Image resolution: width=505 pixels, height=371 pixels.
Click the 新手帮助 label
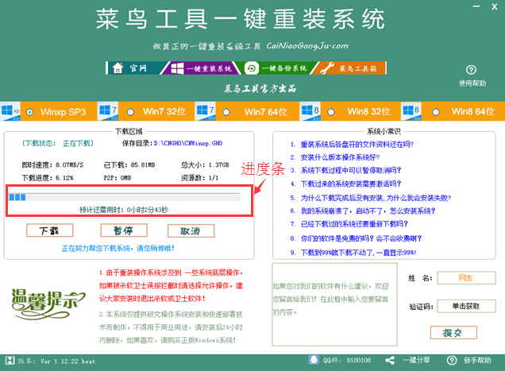(477, 361)
